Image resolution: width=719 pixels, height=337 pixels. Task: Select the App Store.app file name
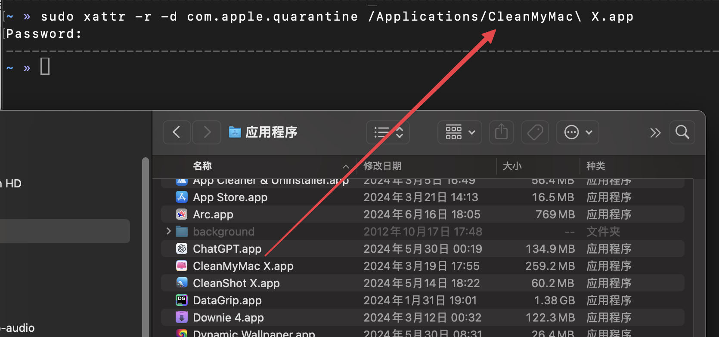[230, 197]
